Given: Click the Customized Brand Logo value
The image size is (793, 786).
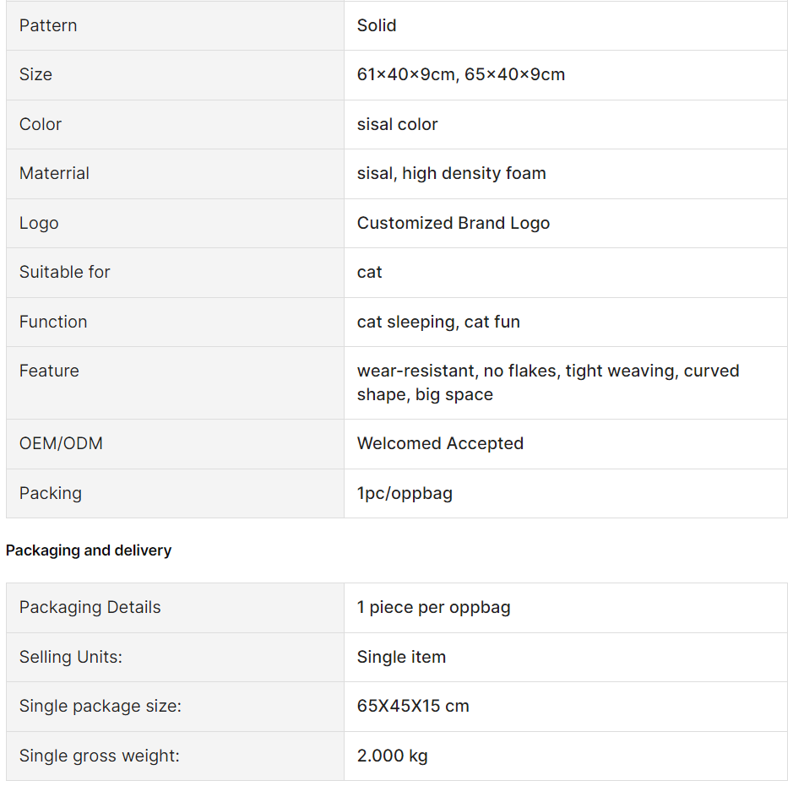Looking at the screenshot, I should (x=454, y=223).
